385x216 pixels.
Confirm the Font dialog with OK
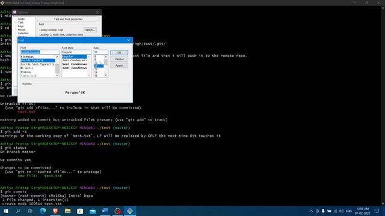coord(119,53)
